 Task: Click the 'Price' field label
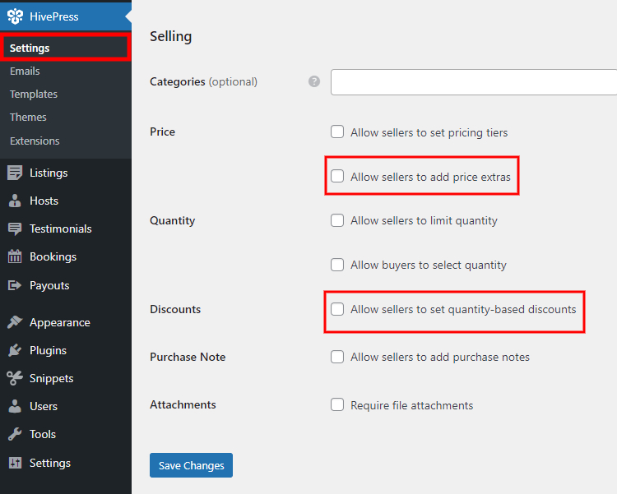coord(162,132)
